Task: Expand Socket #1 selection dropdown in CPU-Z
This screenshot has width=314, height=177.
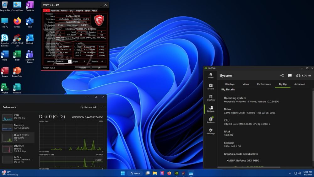Action: coord(69,62)
